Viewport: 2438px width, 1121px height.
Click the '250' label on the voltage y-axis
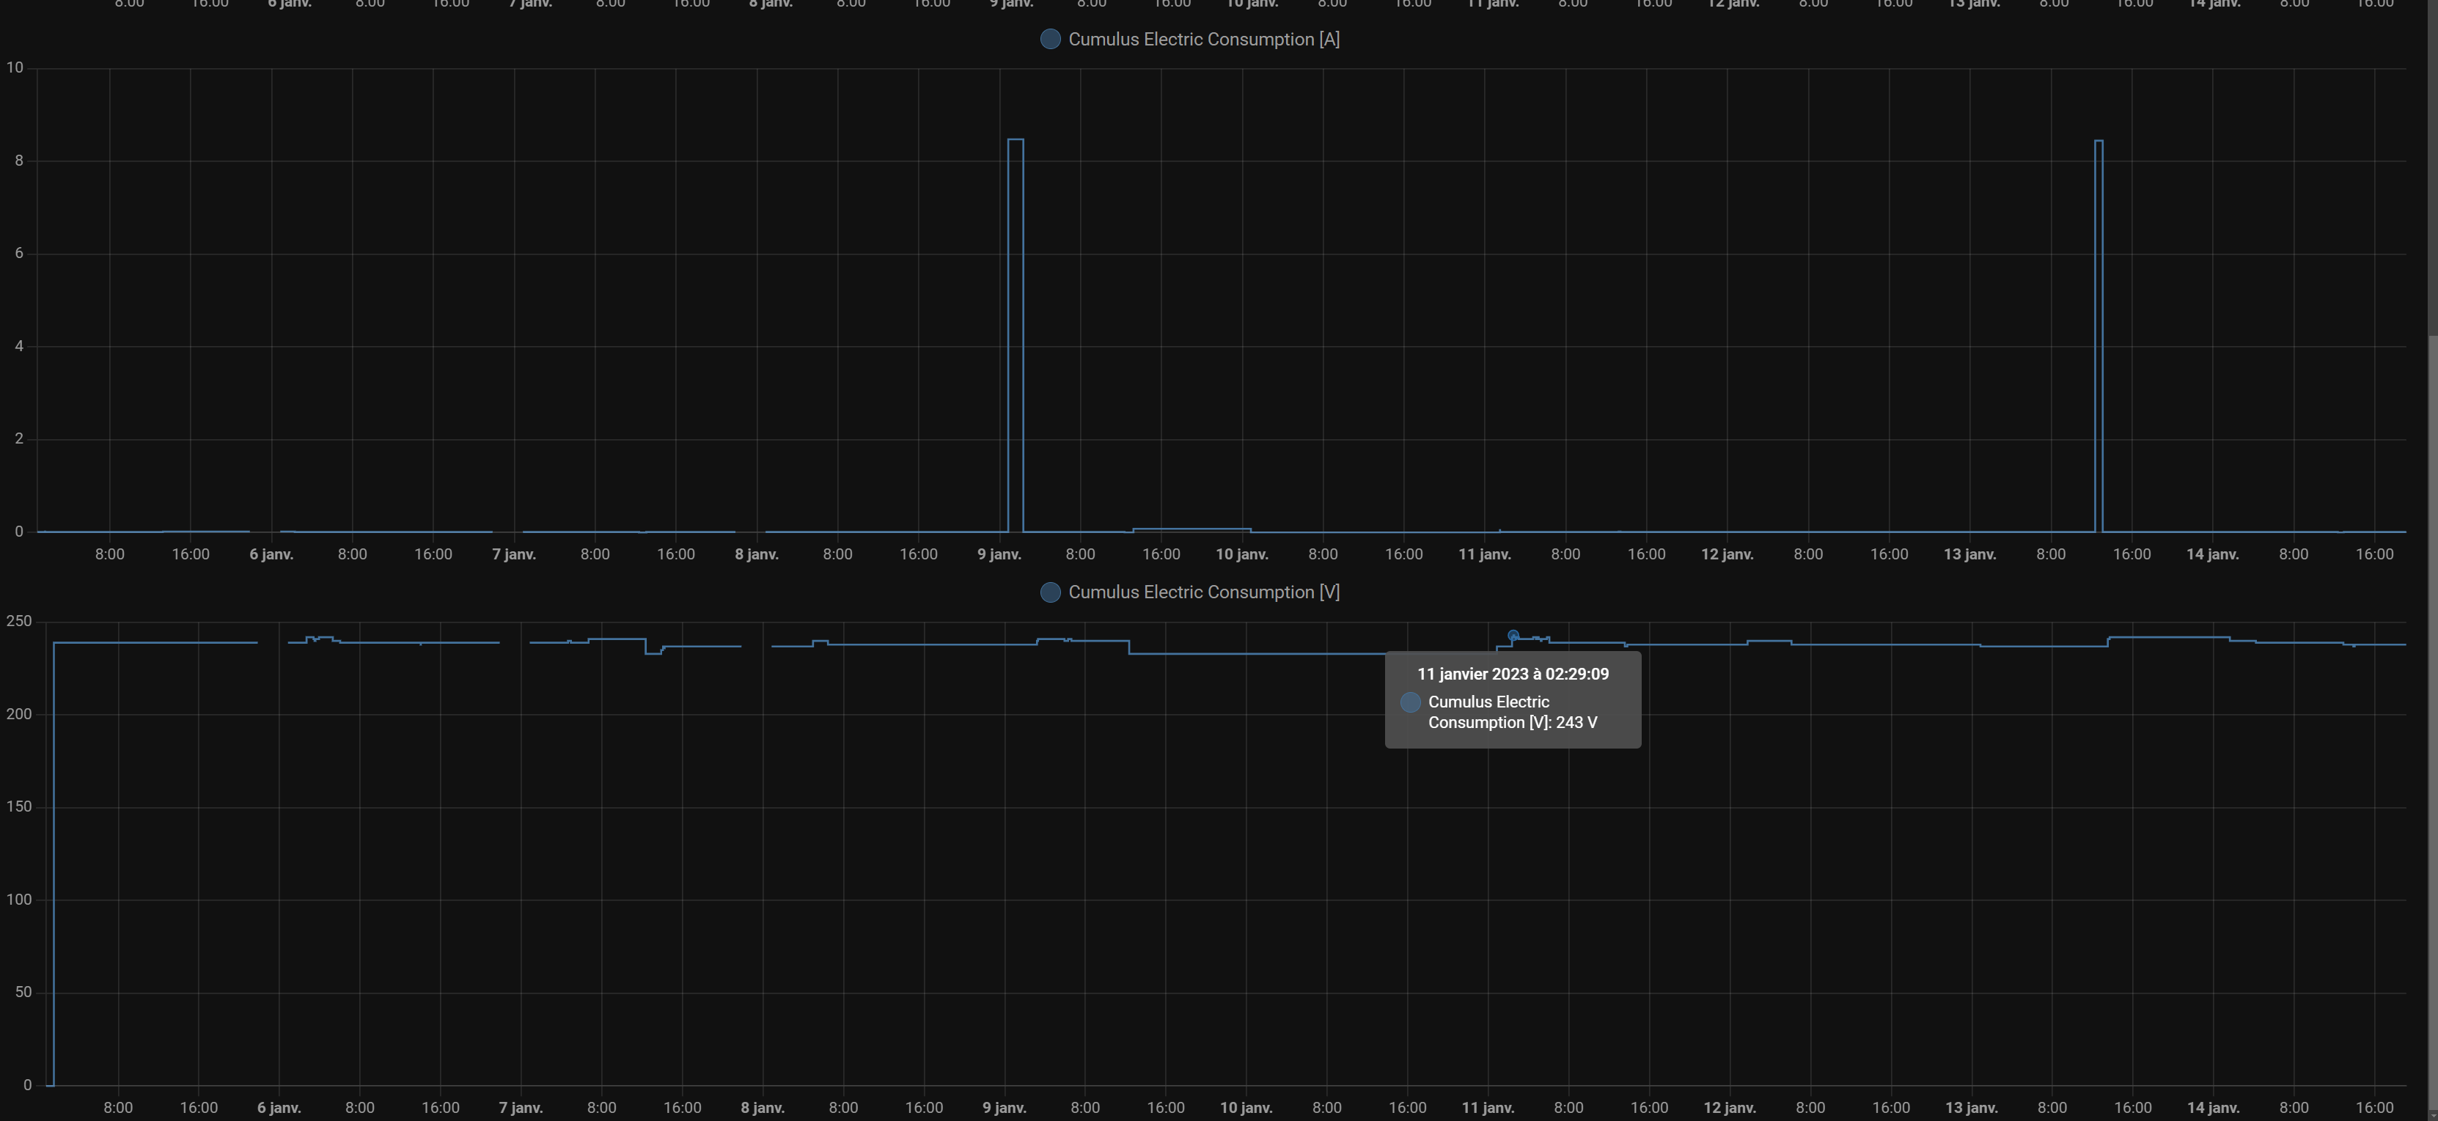(x=19, y=622)
